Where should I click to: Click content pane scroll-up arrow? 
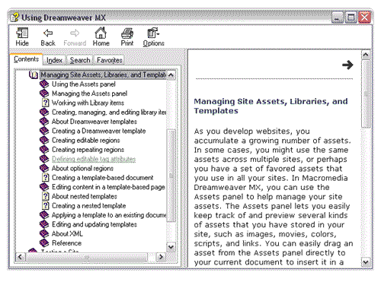pos(366,55)
